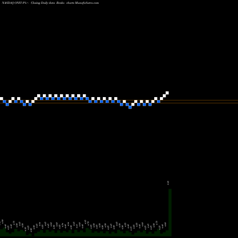This screenshot has width=238, height=238.
Task: Click the chart title starting with NASDAQ
Action: (x=50, y=3)
